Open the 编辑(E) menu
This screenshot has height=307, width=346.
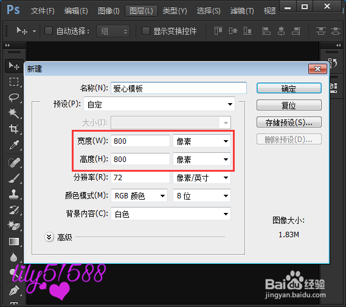(x=76, y=11)
